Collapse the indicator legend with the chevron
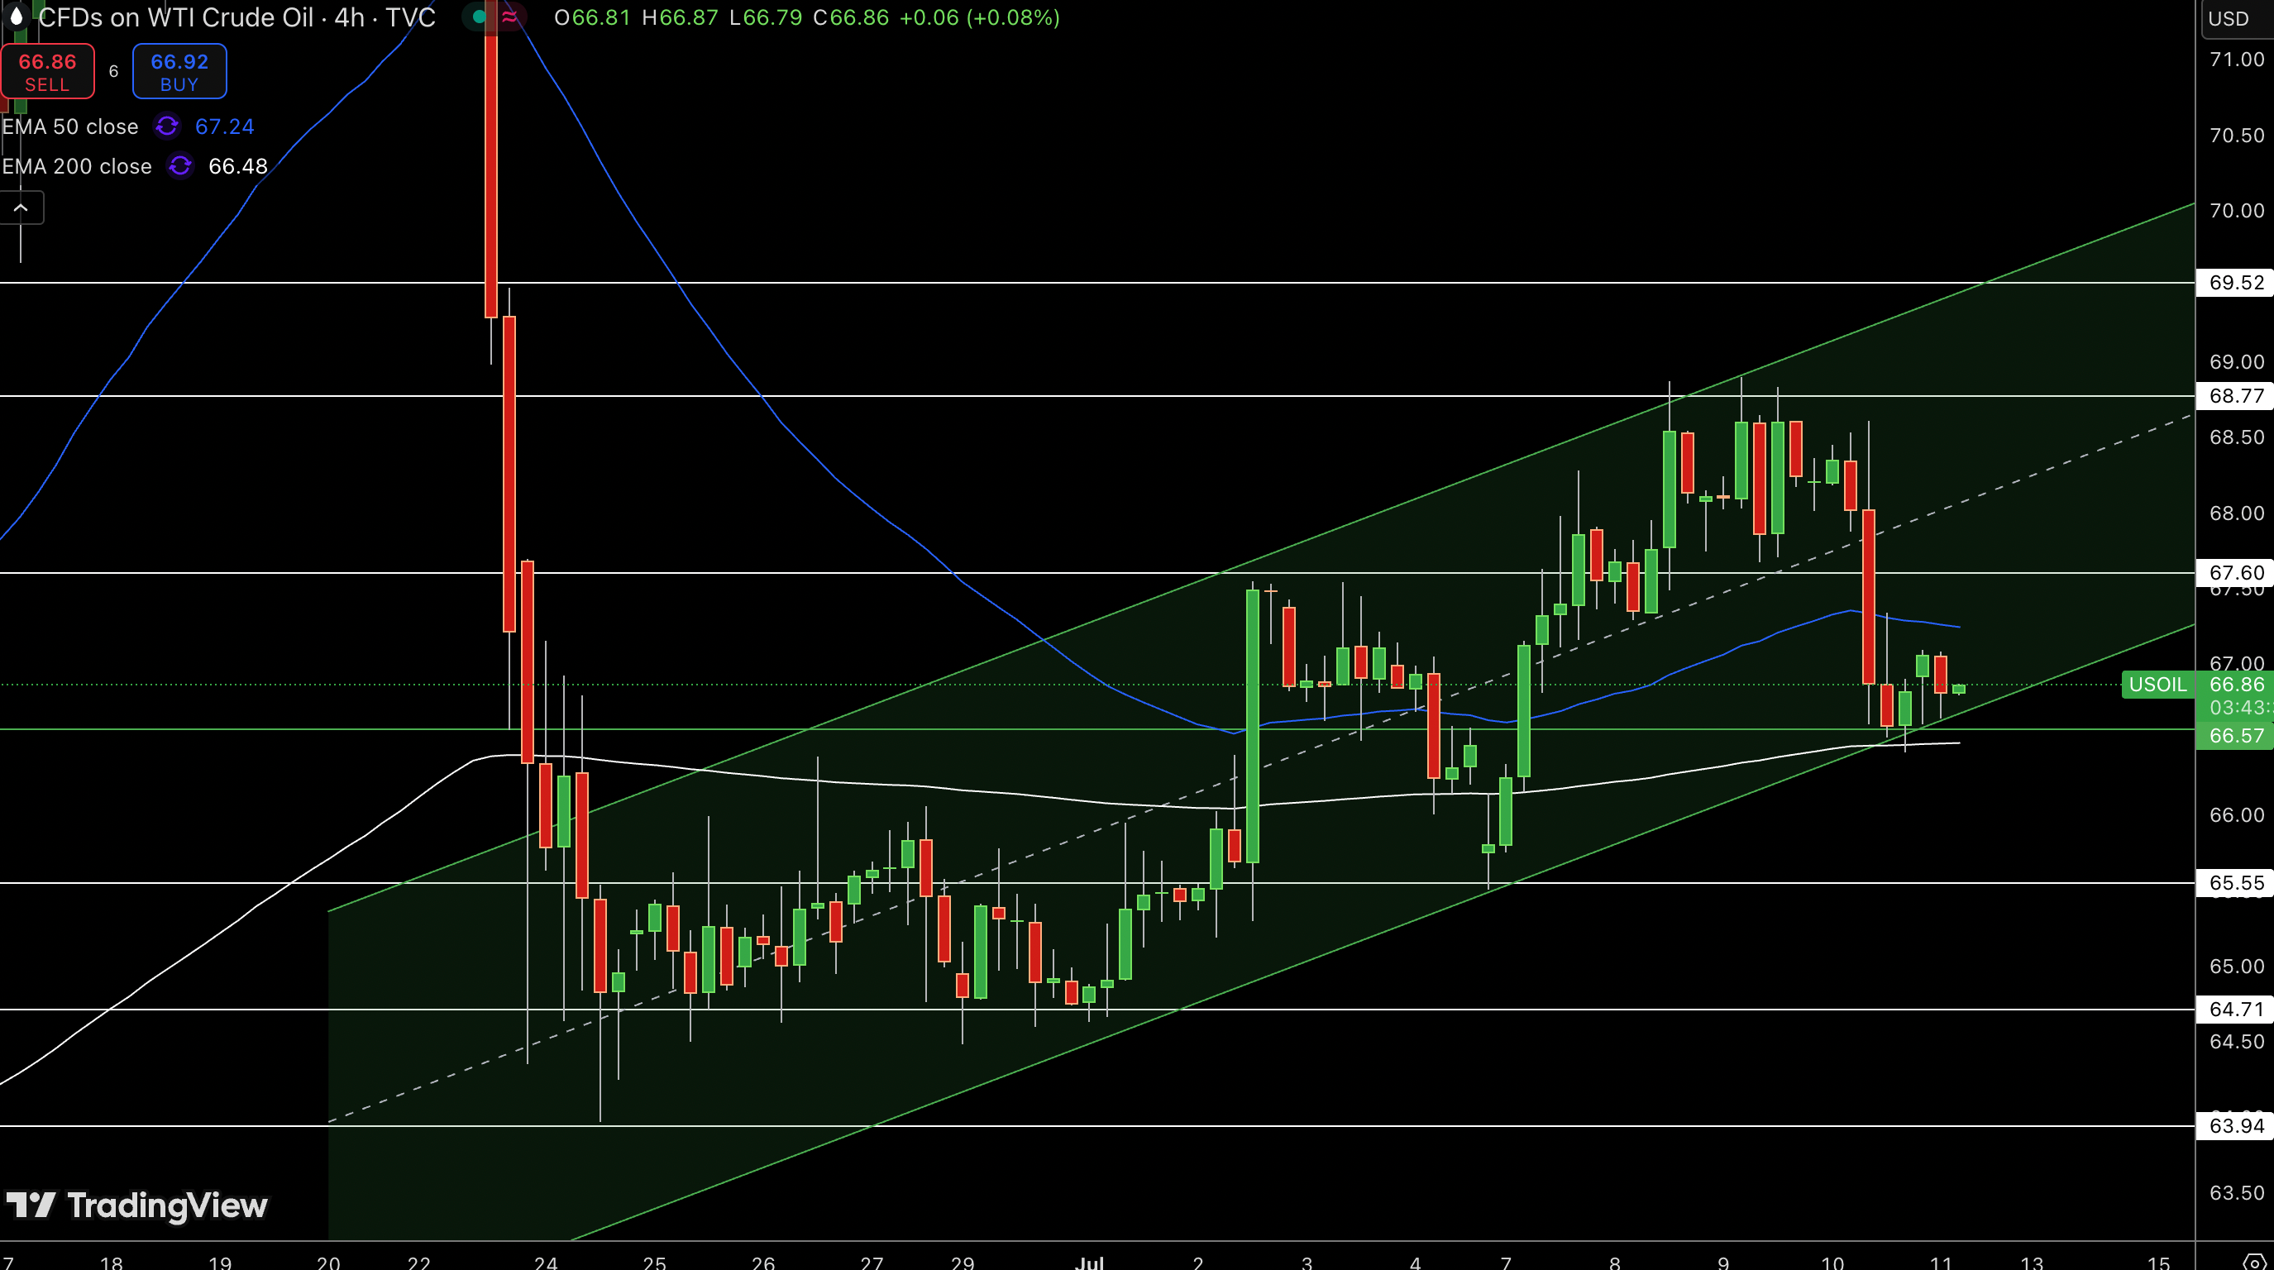This screenshot has height=1270, width=2274. pos(21,209)
